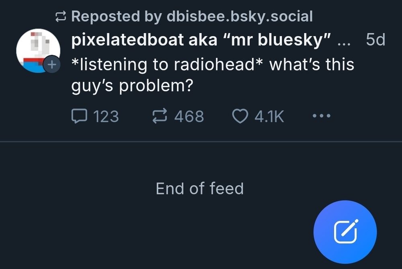The height and width of the screenshot is (269, 402).
Task: Click the 4.1K likes count
Action: pyautogui.click(x=269, y=116)
